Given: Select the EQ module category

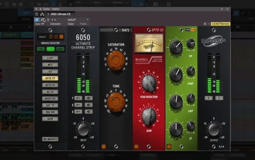Looking at the screenshot, I should click(41, 49).
